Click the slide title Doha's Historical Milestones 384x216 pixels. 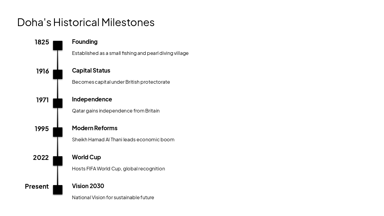coord(86,22)
